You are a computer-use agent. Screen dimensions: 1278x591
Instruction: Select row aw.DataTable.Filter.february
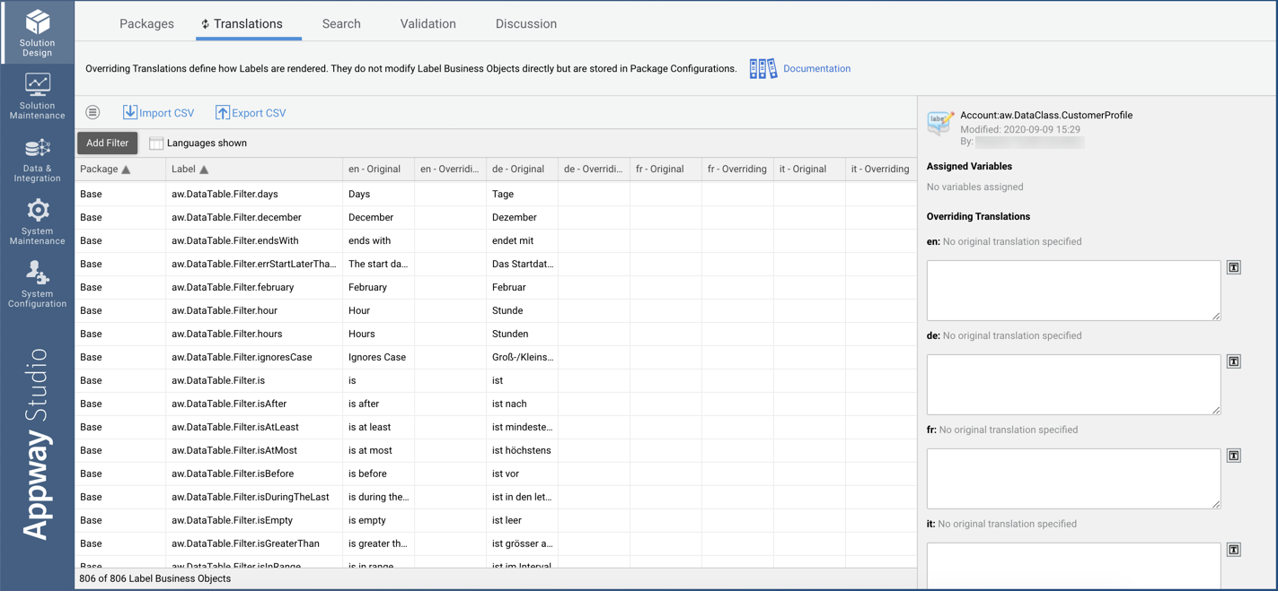click(x=496, y=287)
